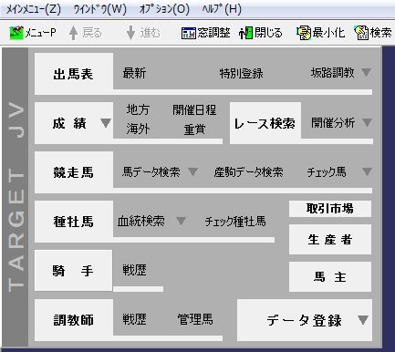
Task: Open the メインメニュー(Z) menu
Action: (34, 9)
